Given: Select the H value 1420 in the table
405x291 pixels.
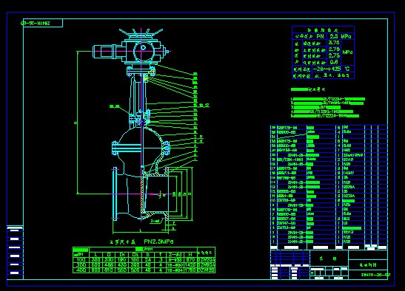Looking at the screenshot, I should (x=190, y=264).
